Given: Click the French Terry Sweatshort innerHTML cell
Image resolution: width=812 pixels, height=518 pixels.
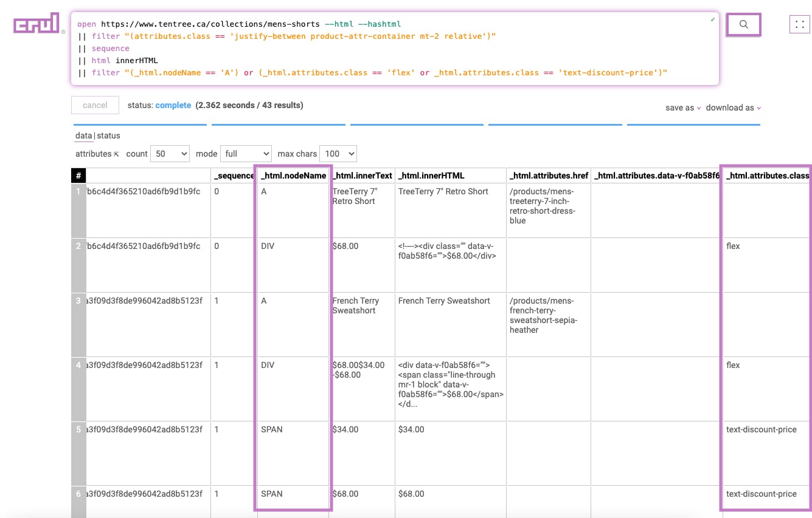Looking at the screenshot, I should (451, 324).
